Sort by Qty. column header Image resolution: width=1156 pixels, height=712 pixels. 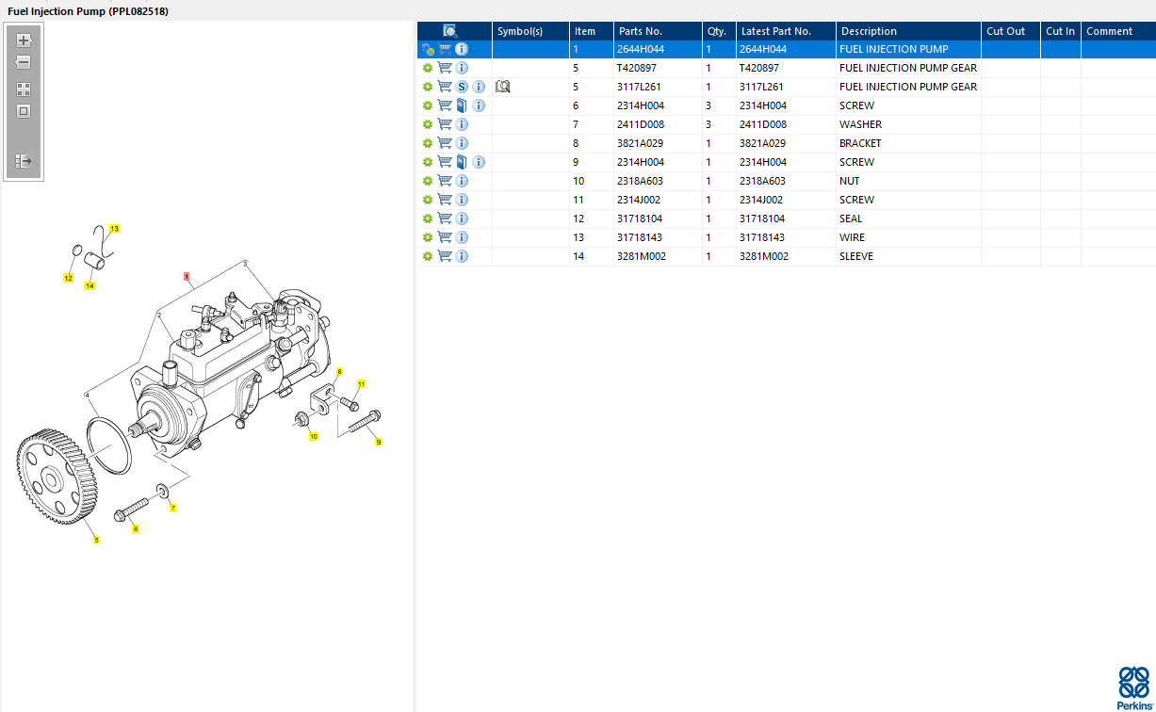coord(720,31)
